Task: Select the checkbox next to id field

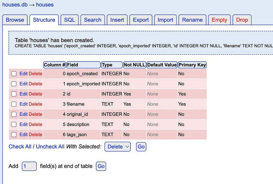Action: click(x=14, y=94)
